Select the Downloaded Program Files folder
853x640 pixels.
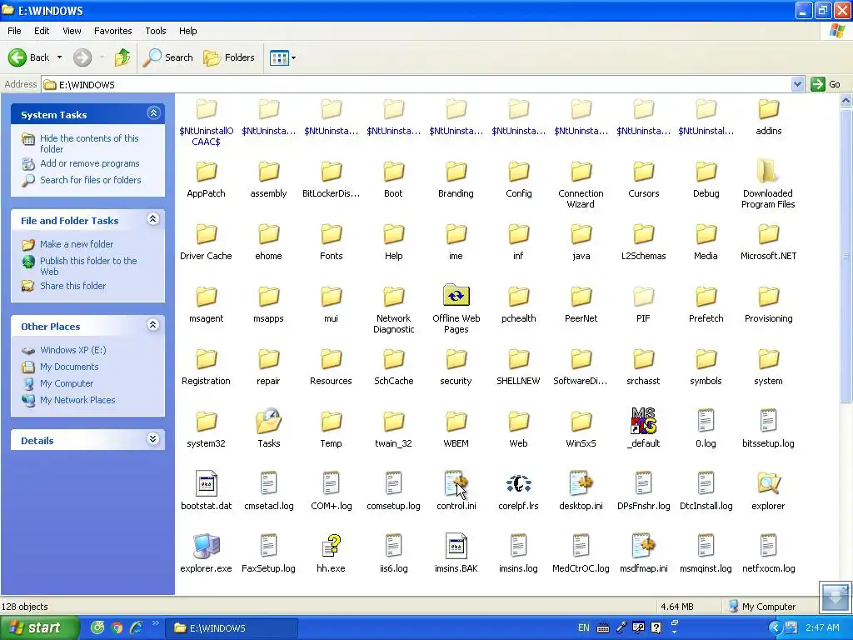coord(768,172)
